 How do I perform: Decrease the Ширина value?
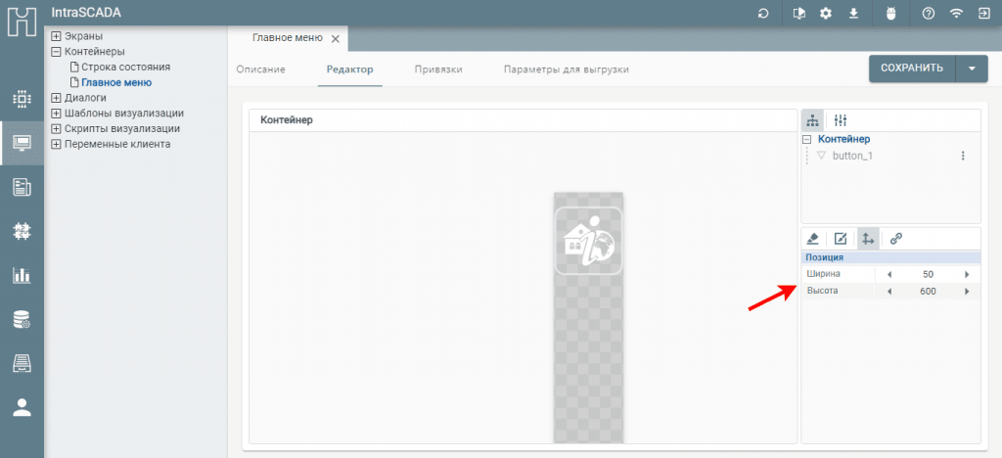pyautogui.click(x=888, y=275)
